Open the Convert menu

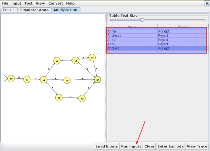click(x=55, y=3)
